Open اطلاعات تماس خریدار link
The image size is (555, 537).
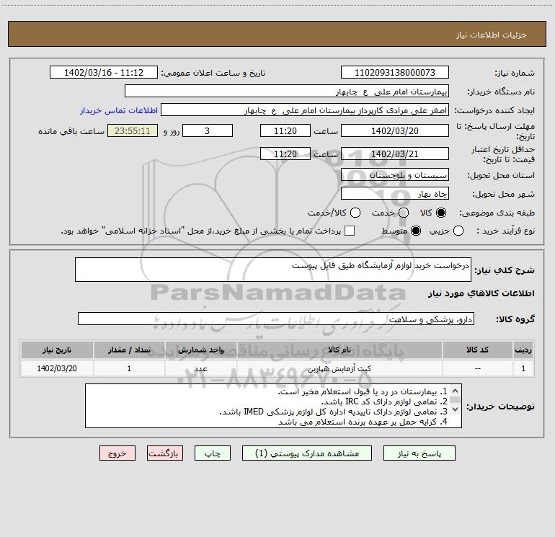[x=119, y=110]
